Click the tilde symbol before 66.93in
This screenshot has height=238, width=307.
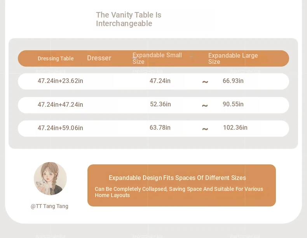[205, 82]
